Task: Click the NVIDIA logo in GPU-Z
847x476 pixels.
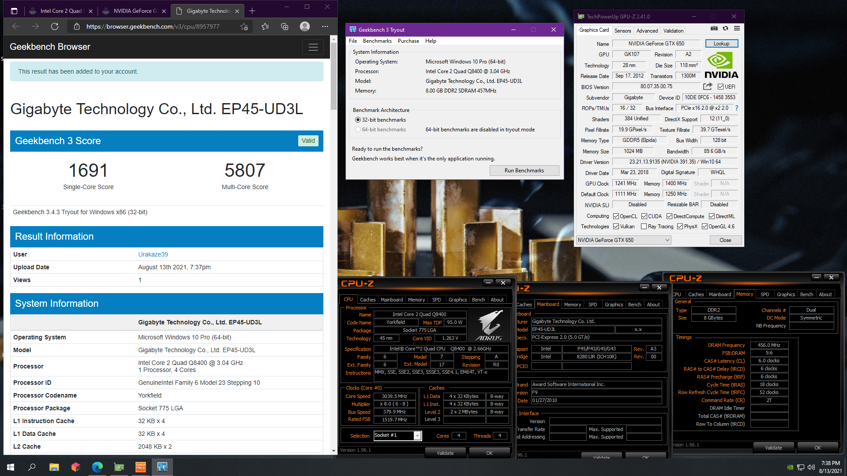Action: click(x=721, y=65)
